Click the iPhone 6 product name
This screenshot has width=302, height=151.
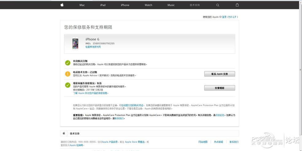tap(93, 39)
